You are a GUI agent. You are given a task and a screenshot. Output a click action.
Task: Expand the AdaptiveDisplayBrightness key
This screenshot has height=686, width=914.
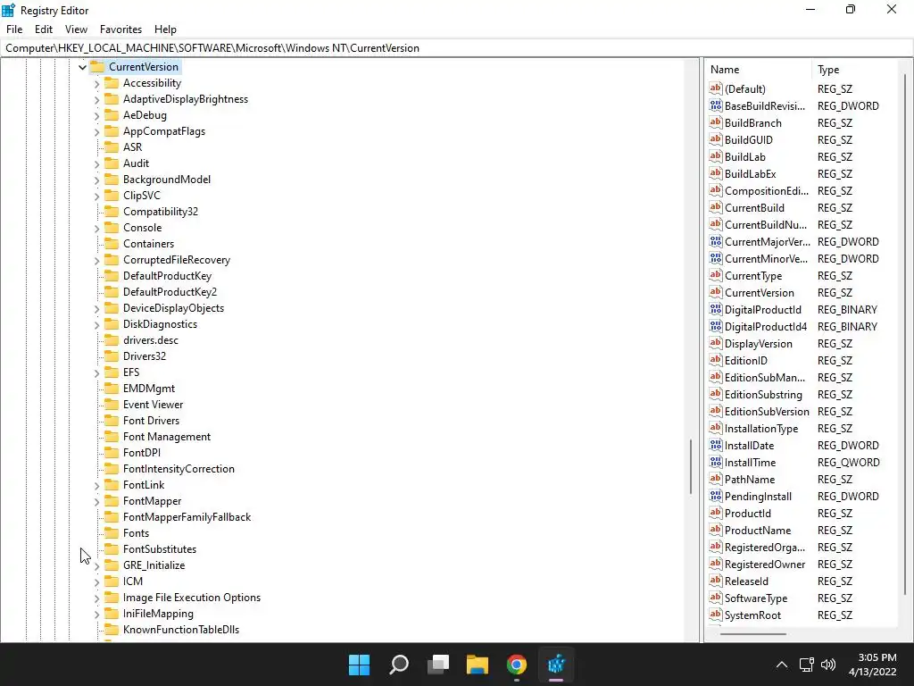[96, 100]
